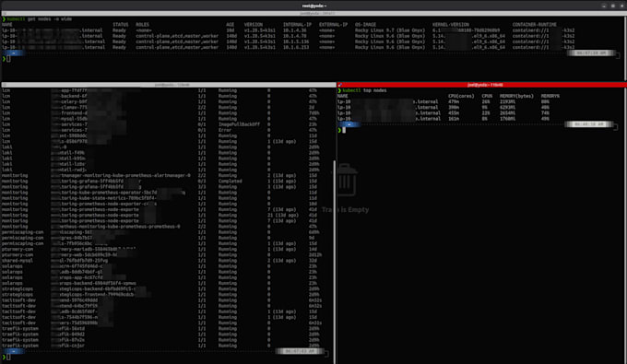Click the top pane's right-edge scrollbar
Image resolution: width=627 pixels, height=364 pixels.
click(625, 47)
